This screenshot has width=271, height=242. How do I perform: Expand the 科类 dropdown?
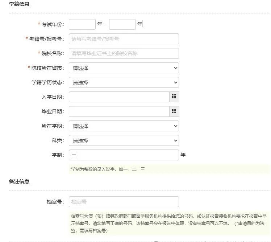(x=124, y=140)
